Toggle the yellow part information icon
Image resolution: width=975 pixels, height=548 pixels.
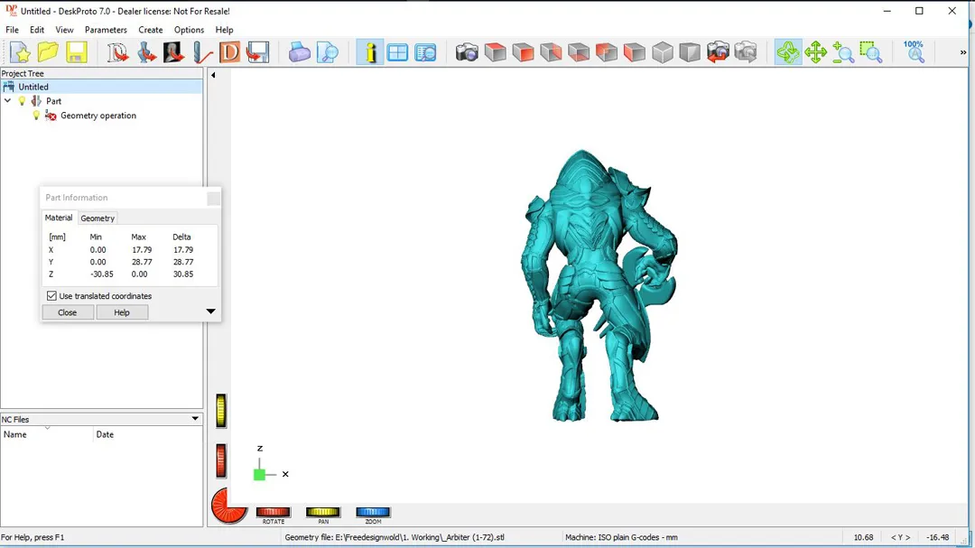370,52
